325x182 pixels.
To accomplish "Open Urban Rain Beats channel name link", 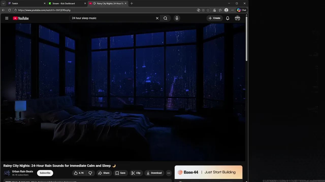I will click(x=23, y=171).
